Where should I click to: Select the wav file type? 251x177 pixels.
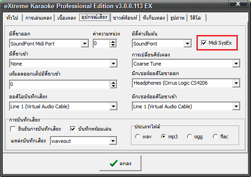[x=137, y=137]
